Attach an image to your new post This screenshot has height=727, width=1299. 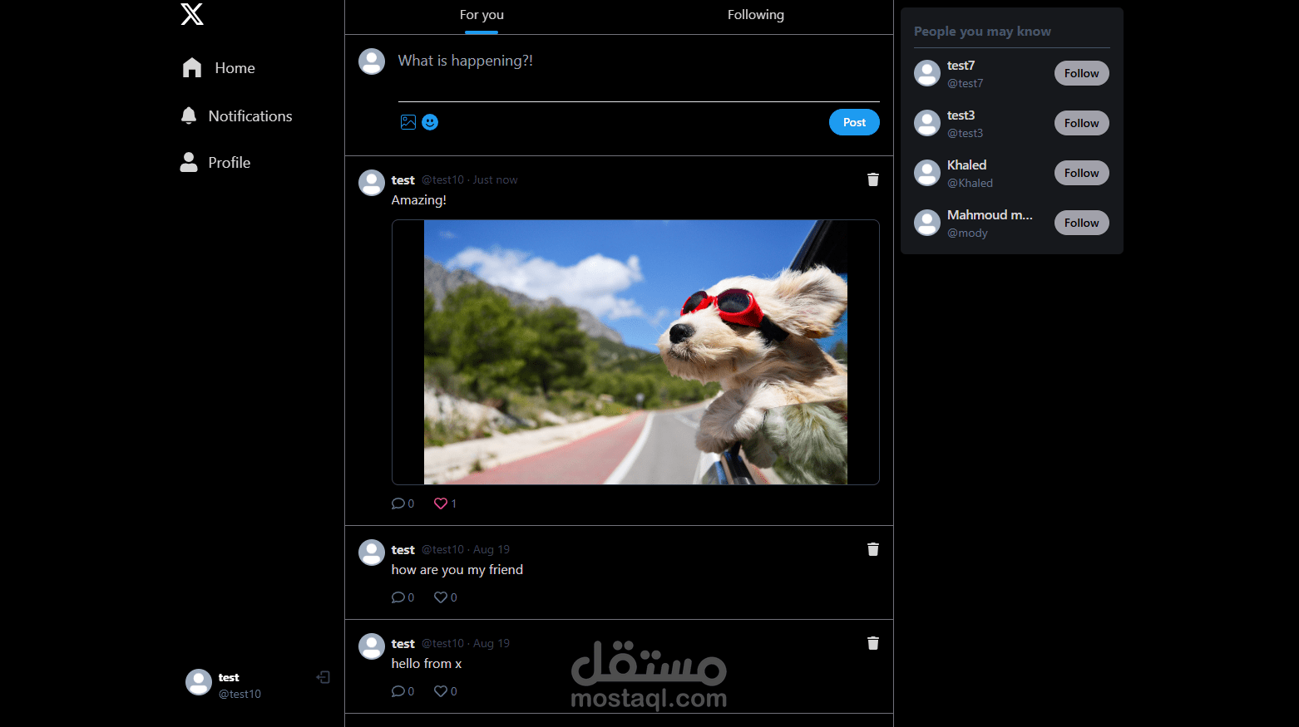pyautogui.click(x=407, y=121)
